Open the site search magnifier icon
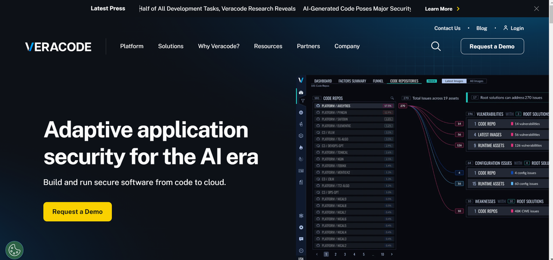This screenshot has width=553, height=260. (x=436, y=46)
